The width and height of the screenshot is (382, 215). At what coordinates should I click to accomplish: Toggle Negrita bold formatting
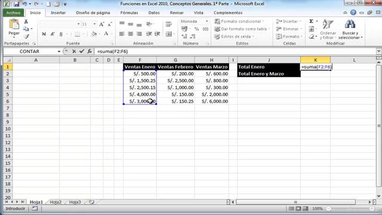(44, 34)
